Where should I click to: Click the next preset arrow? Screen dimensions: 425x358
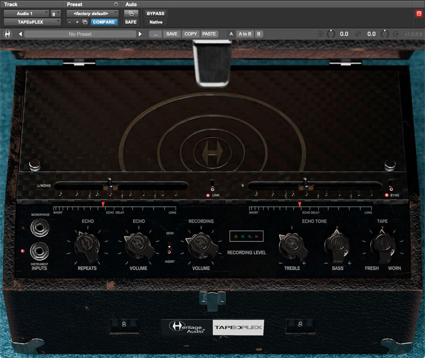point(140,34)
